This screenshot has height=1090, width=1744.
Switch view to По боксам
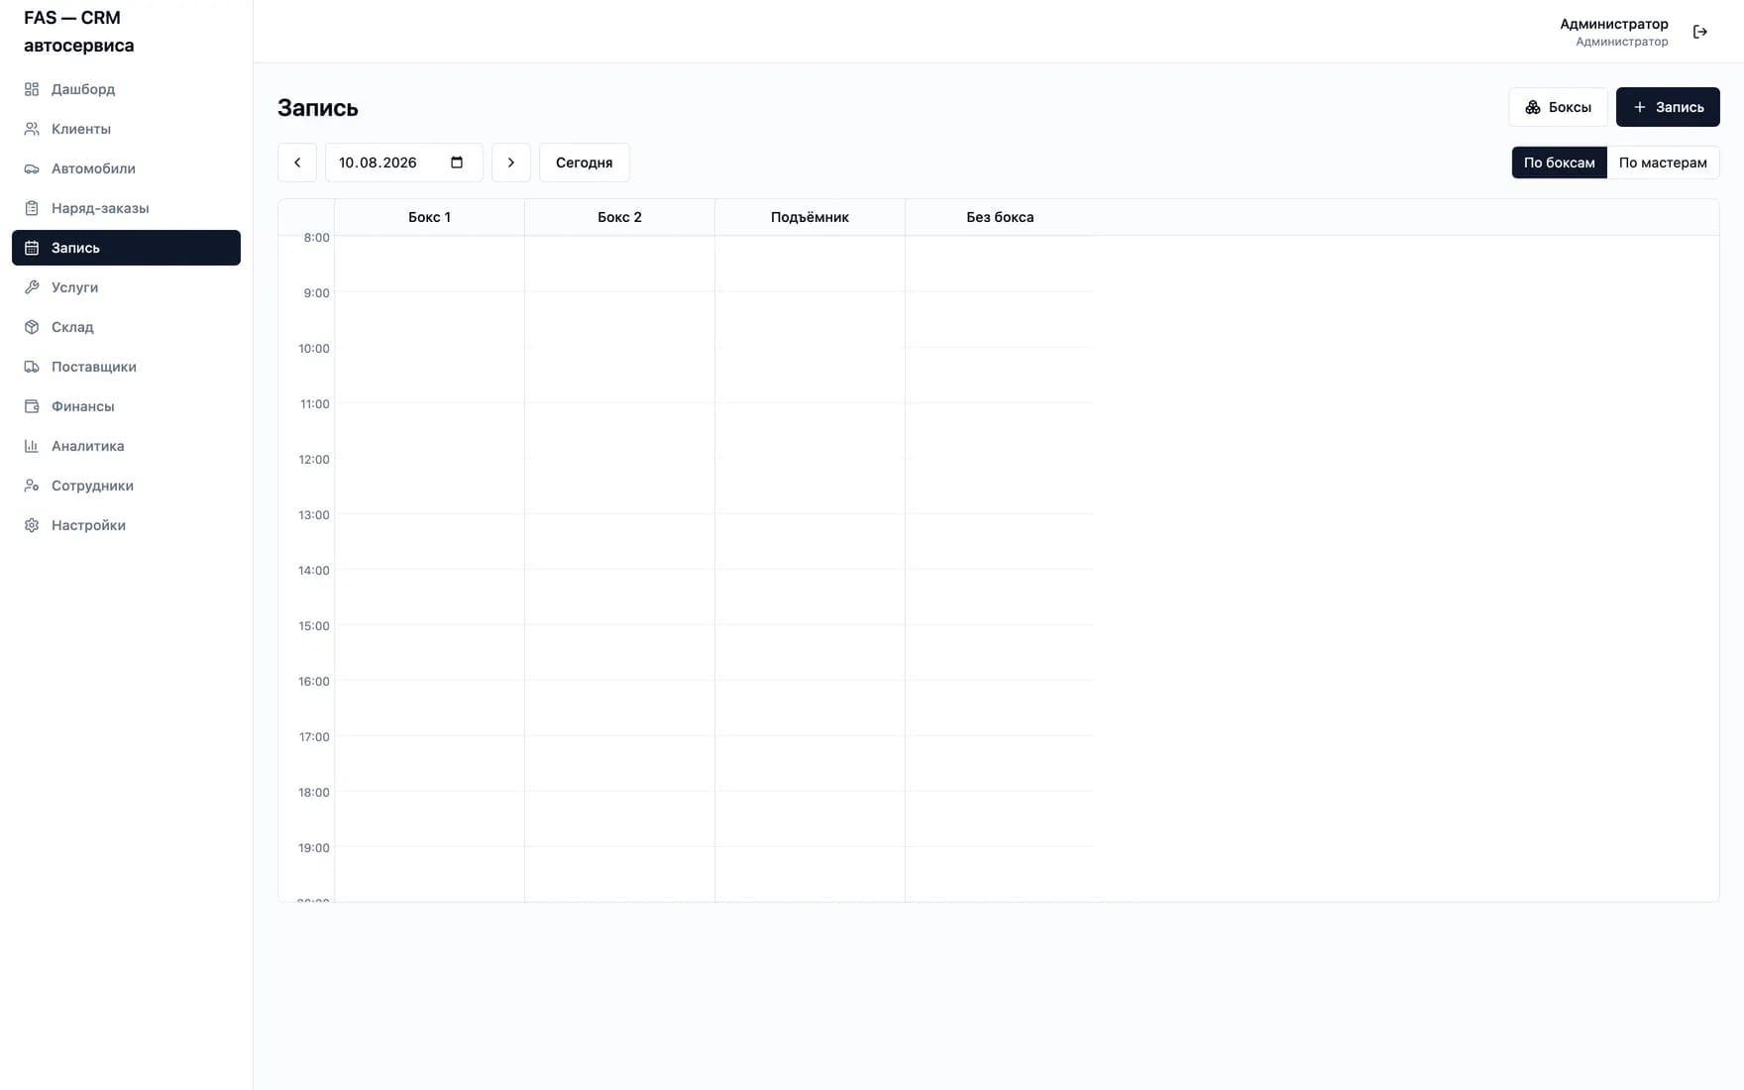tap(1559, 163)
